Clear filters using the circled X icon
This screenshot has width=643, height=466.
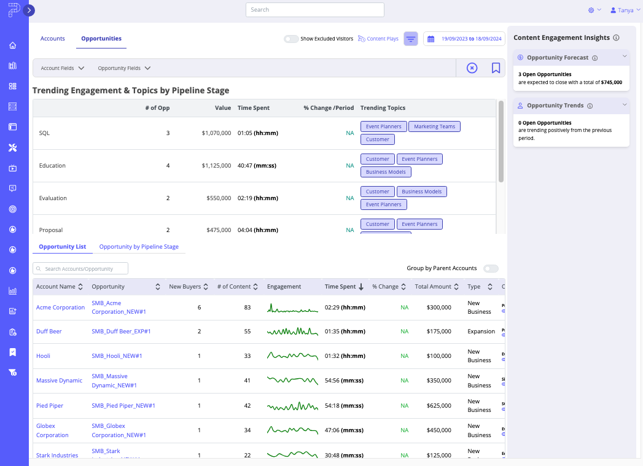472,68
